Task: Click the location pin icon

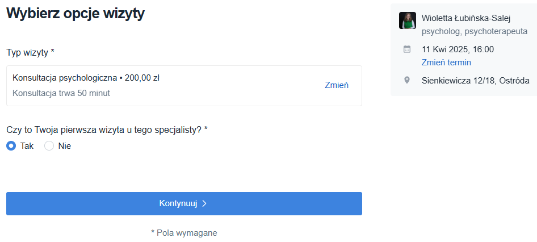Action: (407, 80)
